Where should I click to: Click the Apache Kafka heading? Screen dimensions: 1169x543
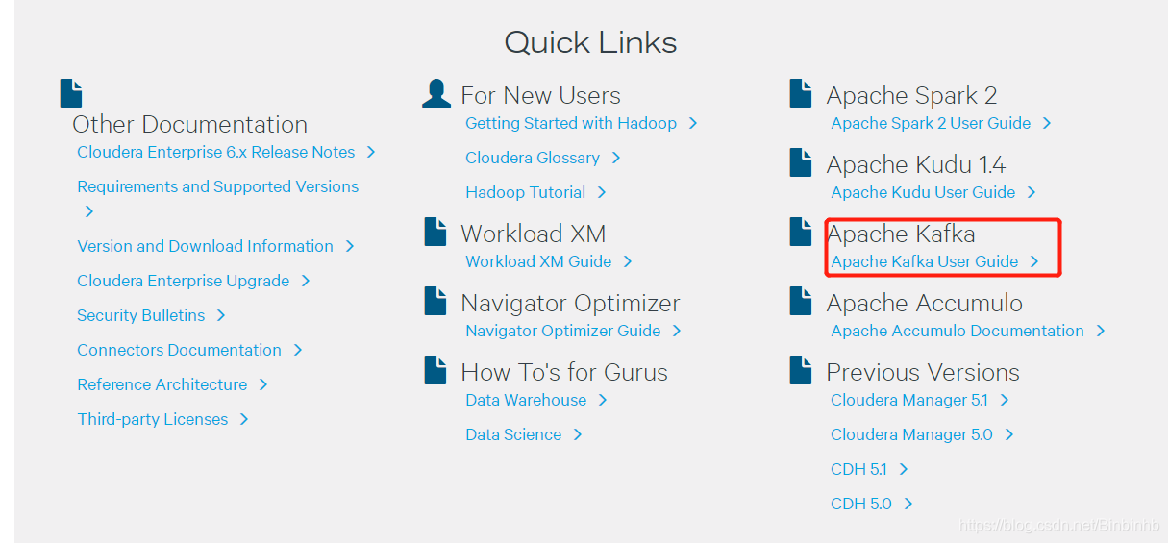coord(901,234)
